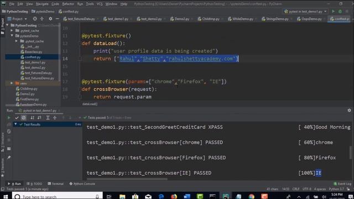354x199 pixels.
Task: Pin the Run tab with pin icon
Action: coord(9,157)
